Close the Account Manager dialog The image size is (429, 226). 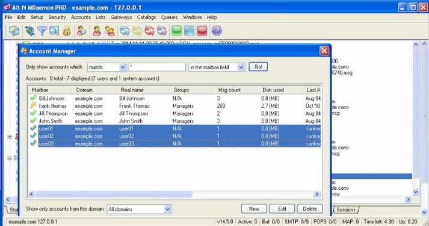click(x=324, y=51)
